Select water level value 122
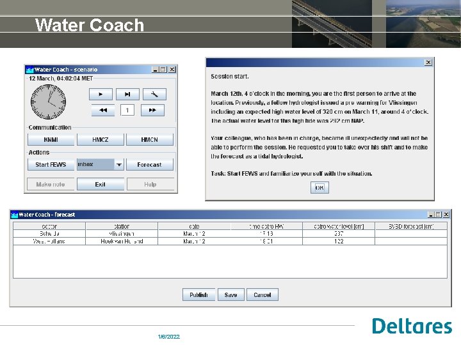 [x=339, y=241]
